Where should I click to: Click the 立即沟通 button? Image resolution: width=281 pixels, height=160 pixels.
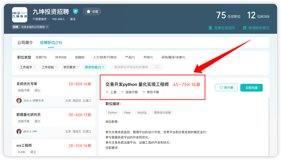point(251,88)
